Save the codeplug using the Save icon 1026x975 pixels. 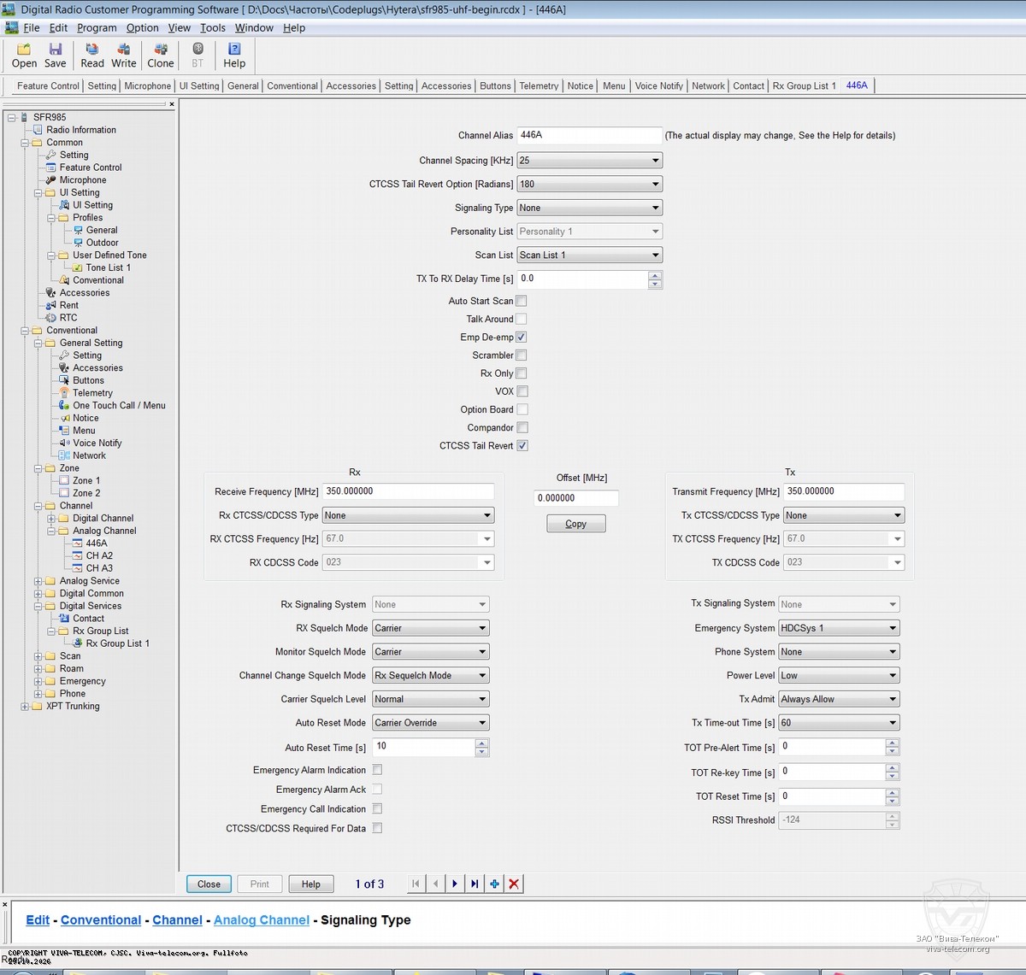(55, 56)
